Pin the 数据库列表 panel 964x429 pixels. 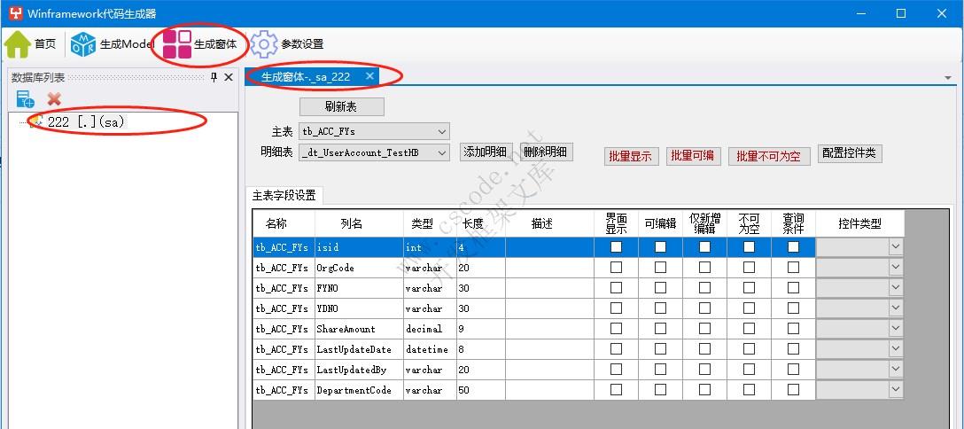point(214,78)
